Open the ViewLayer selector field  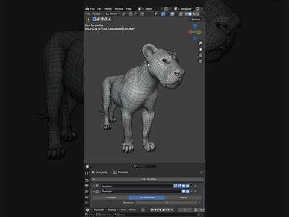click(x=186, y=9)
